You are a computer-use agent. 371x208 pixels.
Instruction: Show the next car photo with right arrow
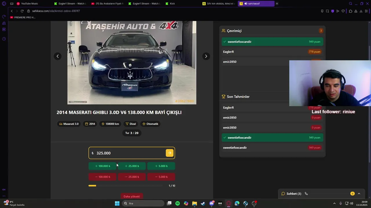(206, 56)
